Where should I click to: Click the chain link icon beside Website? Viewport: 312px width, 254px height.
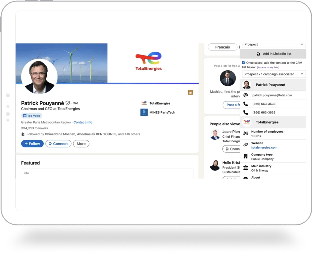[245, 145]
